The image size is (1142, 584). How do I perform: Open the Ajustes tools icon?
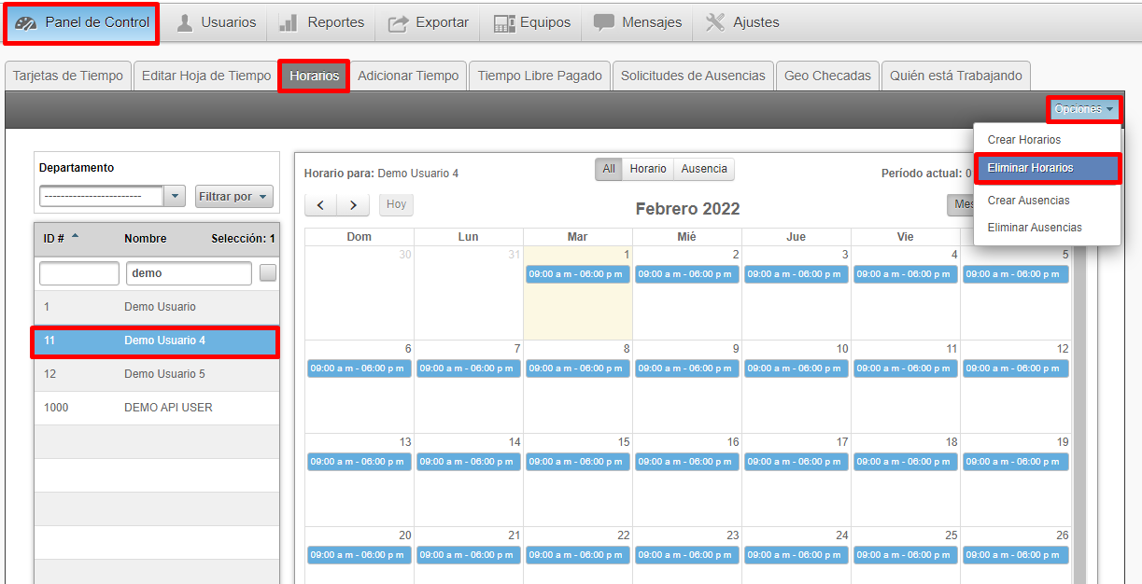click(715, 23)
